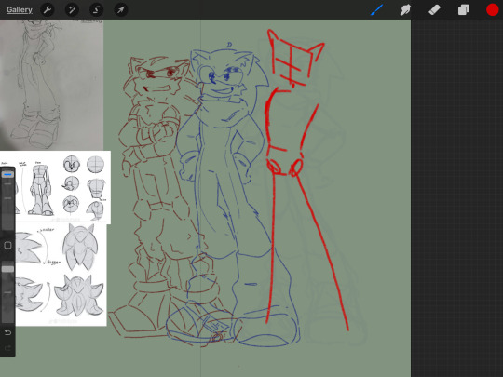Select the Brush tool
This screenshot has height=377, width=503.
(x=377, y=10)
